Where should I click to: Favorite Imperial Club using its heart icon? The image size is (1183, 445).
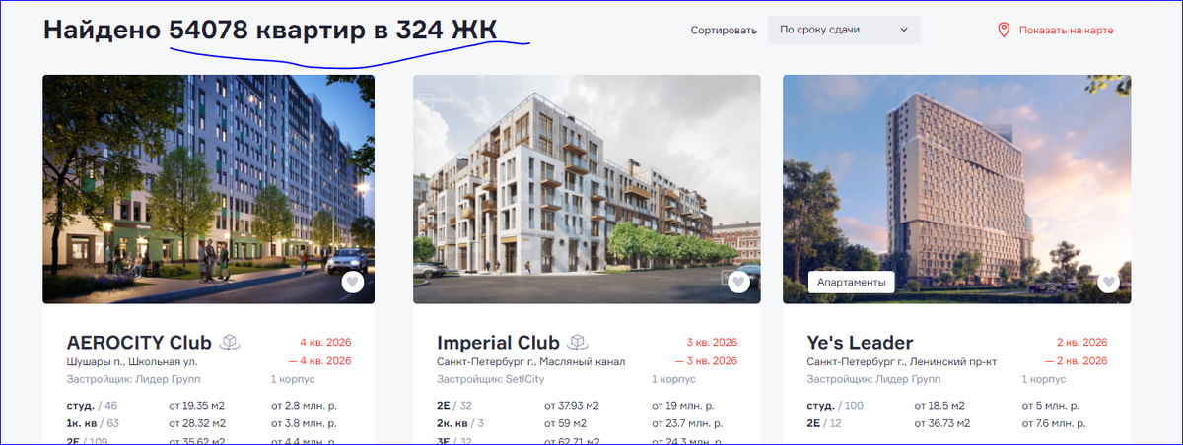coord(738,283)
